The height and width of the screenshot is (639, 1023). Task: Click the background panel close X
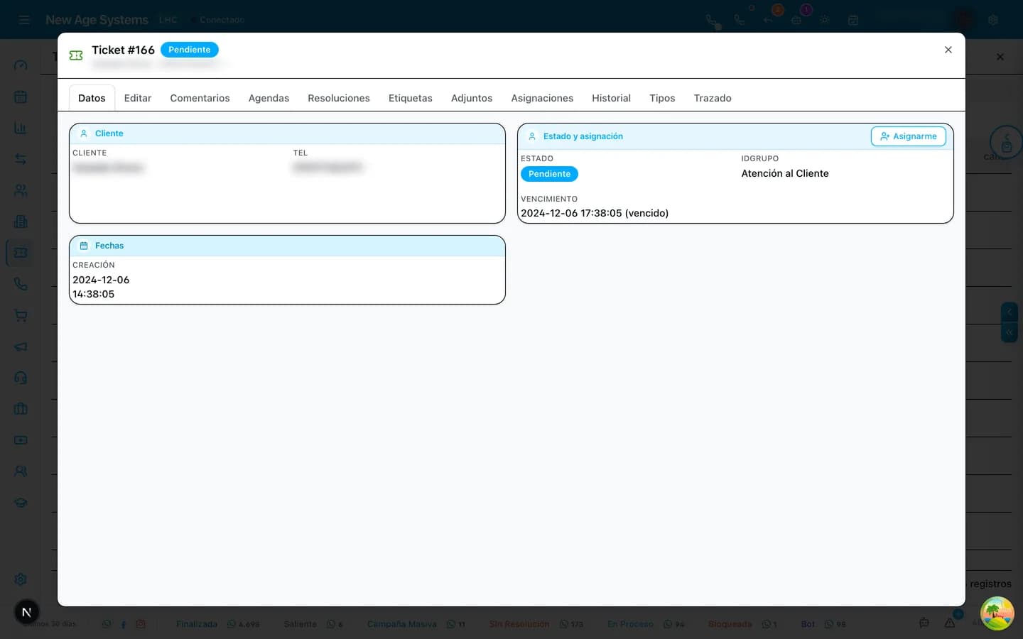(x=1000, y=57)
